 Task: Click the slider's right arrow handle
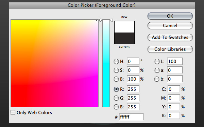(112, 20)
